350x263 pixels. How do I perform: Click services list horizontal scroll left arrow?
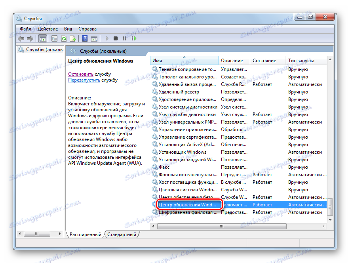point(153,227)
